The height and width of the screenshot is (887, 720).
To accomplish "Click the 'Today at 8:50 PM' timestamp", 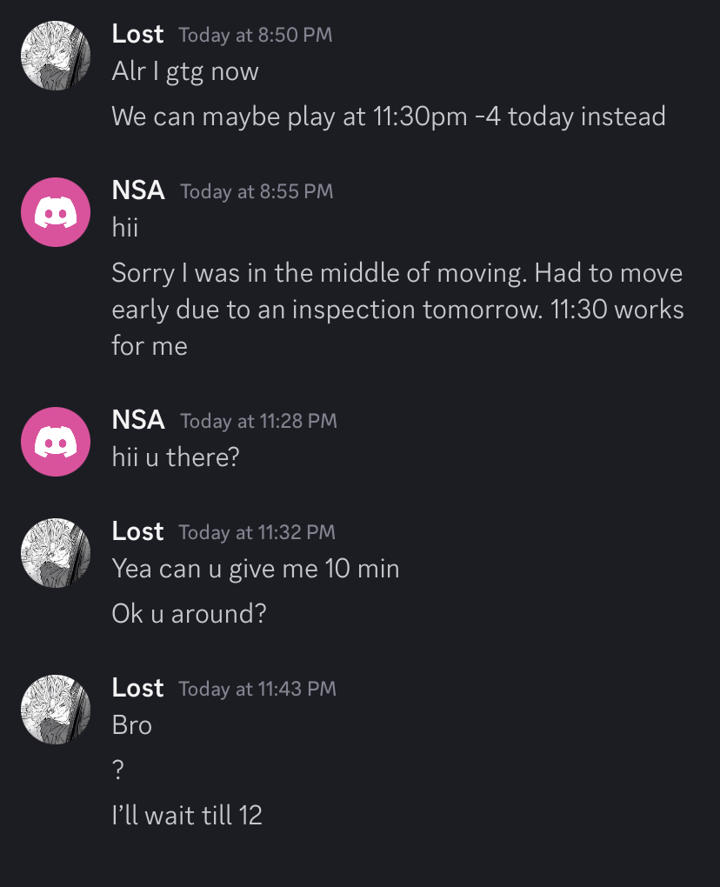I will (x=256, y=35).
